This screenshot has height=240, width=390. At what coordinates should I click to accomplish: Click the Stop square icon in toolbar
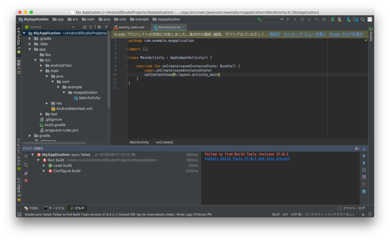coord(324,19)
